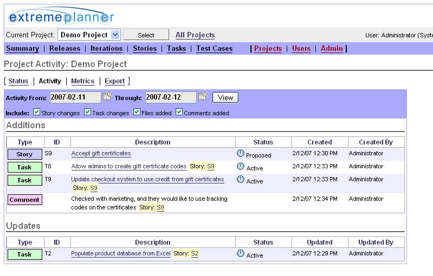Open calendar picker for Through date
The image size is (433, 276).
[203, 97]
